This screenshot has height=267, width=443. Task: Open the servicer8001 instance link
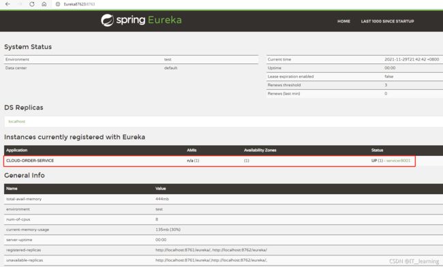398,161
